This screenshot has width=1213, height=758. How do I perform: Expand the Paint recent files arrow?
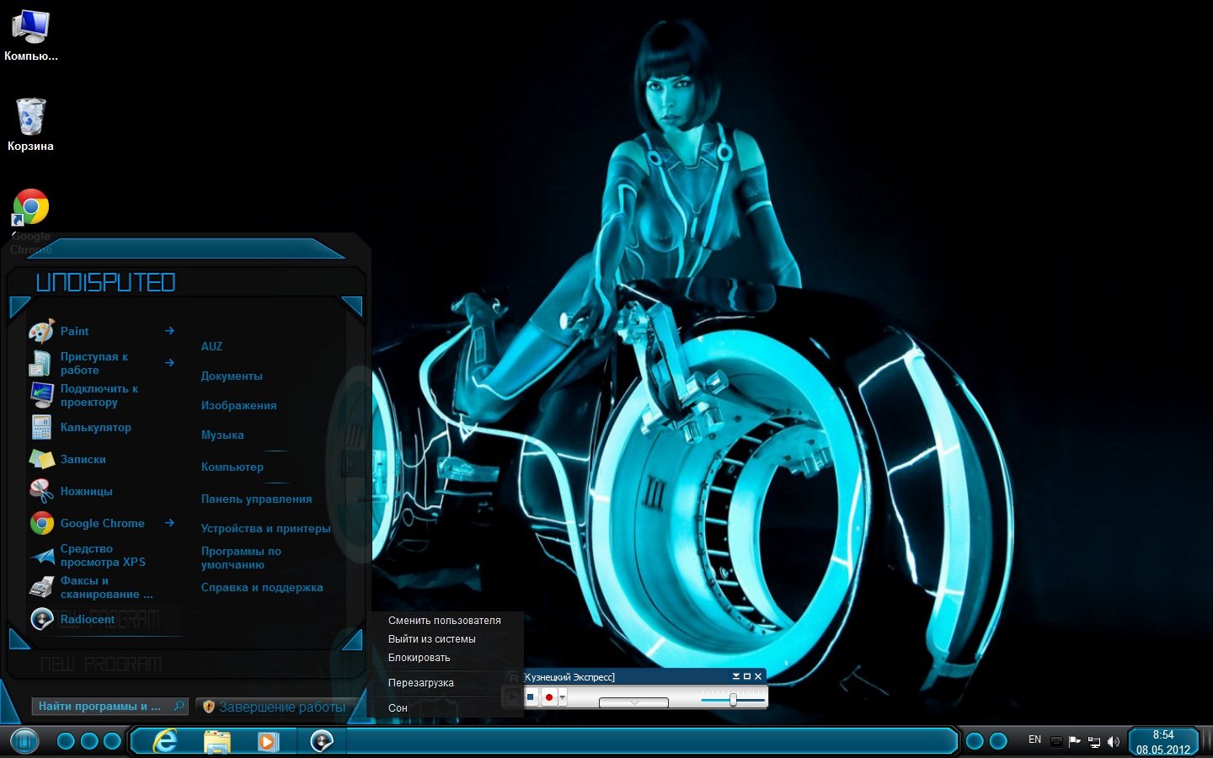point(169,331)
